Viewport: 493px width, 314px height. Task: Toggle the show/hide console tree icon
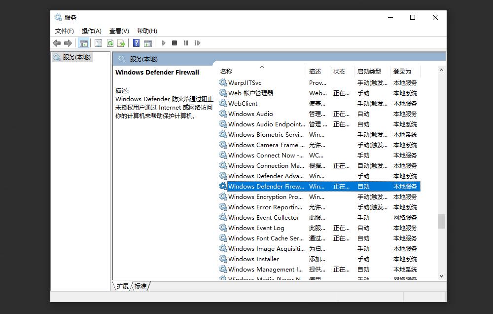pyautogui.click(x=84, y=43)
